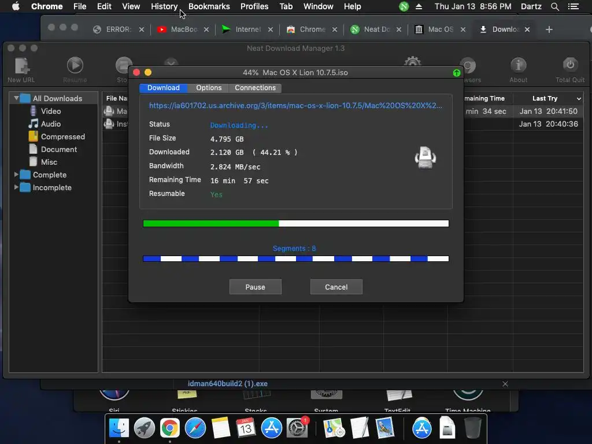The image size is (592, 444).
Task: Click the Last Try cell Jan 13 20:41:50
Action: tap(548, 111)
